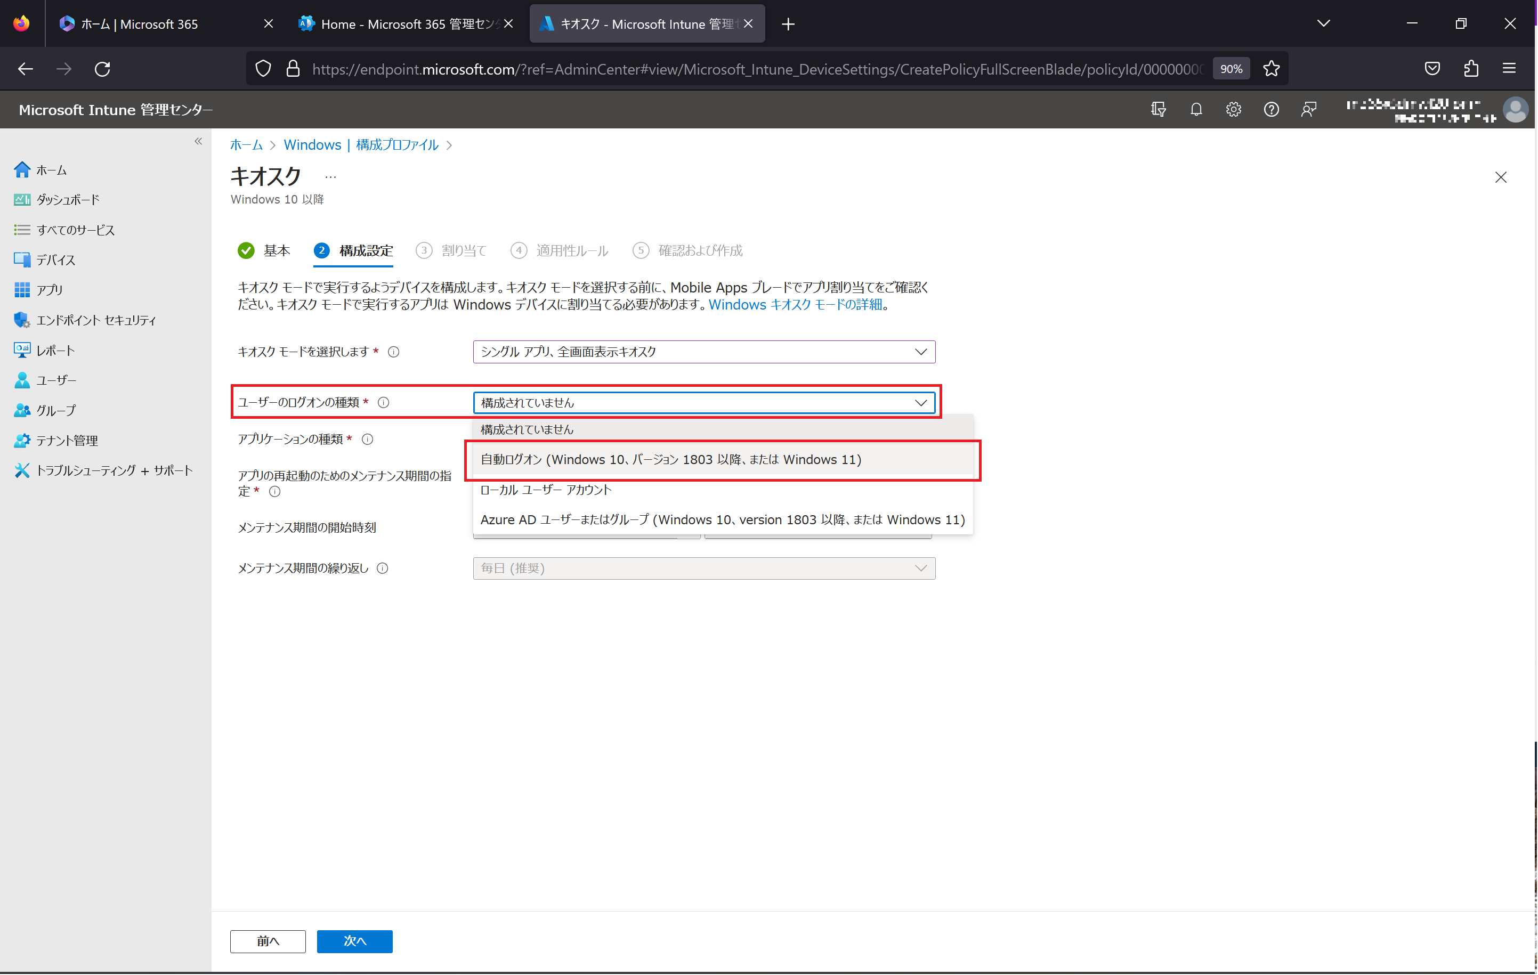The image size is (1538, 975).
Task: Open the site security lock icon
Action: point(293,68)
